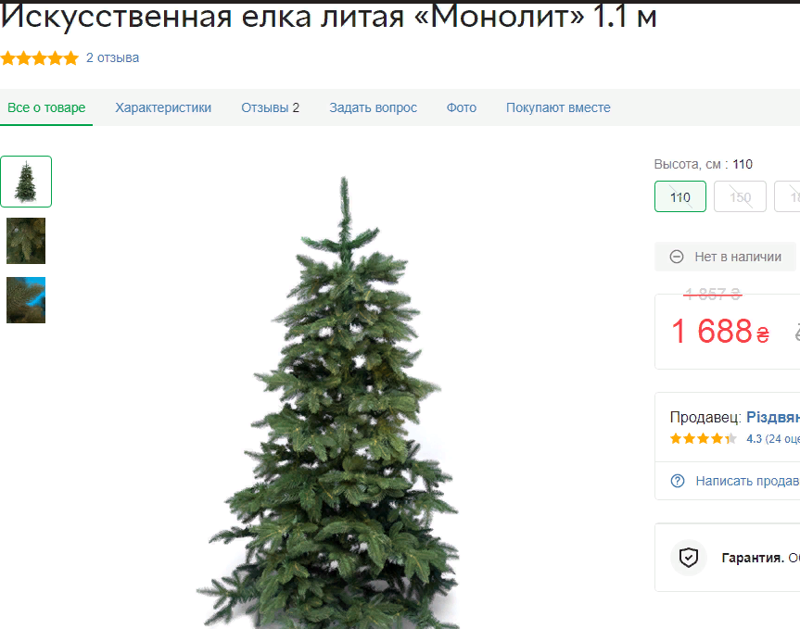This screenshot has height=629, width=800.
Task: Open the 2 отзыва reviews link
Action: point(112,58)
